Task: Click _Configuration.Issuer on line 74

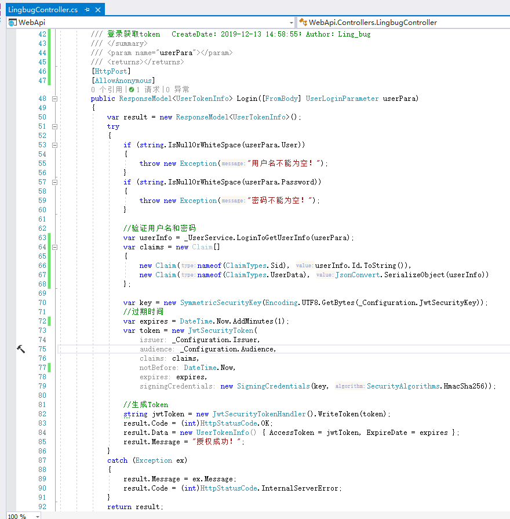Action: coord(214,340)
